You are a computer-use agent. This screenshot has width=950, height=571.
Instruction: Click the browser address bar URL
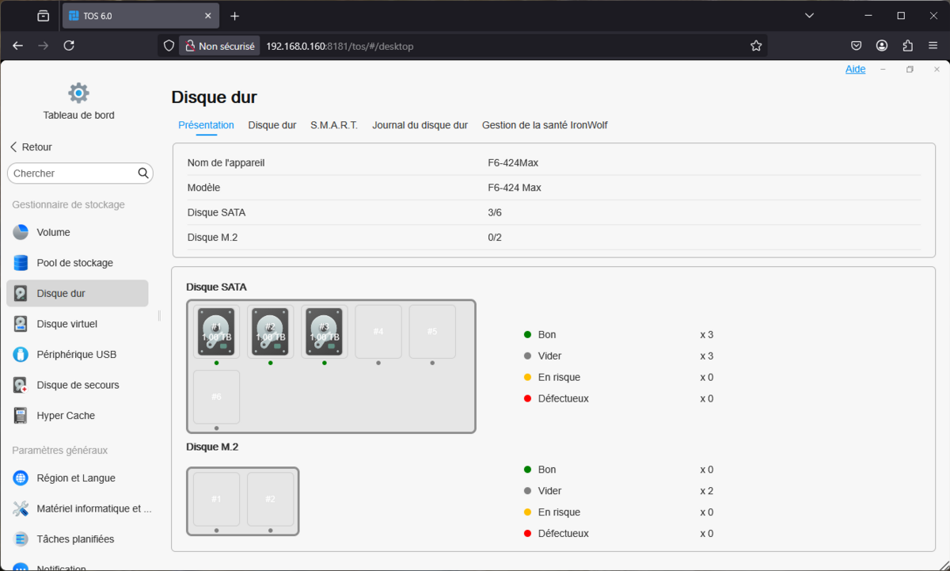[340, 46]
